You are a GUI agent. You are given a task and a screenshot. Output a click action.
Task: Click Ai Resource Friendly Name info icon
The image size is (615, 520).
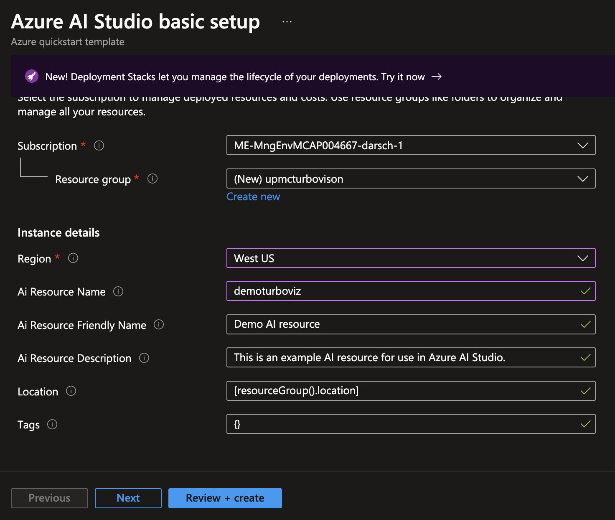point(159,324)
